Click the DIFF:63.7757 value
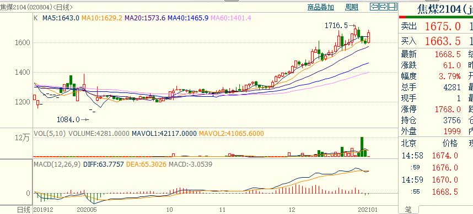 pos(103,164)
